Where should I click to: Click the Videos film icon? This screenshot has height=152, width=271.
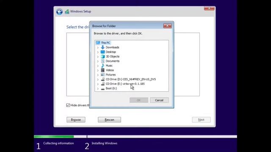coord(102,70)
